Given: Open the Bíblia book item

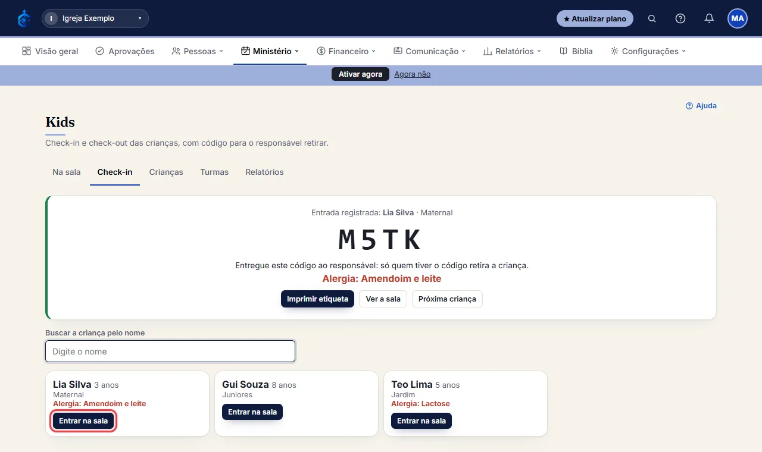Looking at the screenshot, I should click(x=576, y=51).
